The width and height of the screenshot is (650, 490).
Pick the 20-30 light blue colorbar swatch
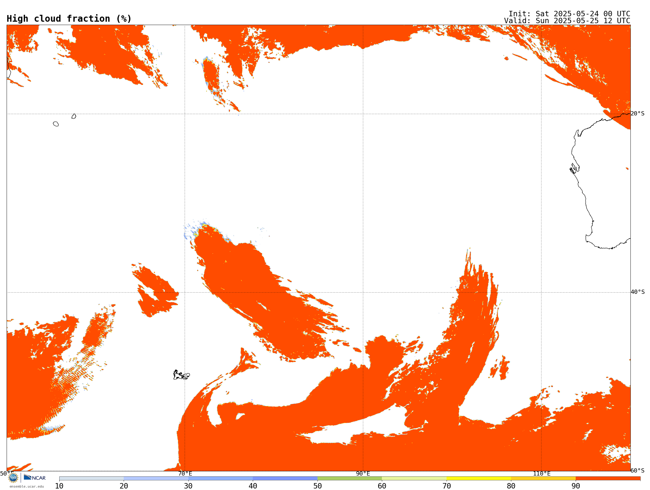(x=156, y=479)
